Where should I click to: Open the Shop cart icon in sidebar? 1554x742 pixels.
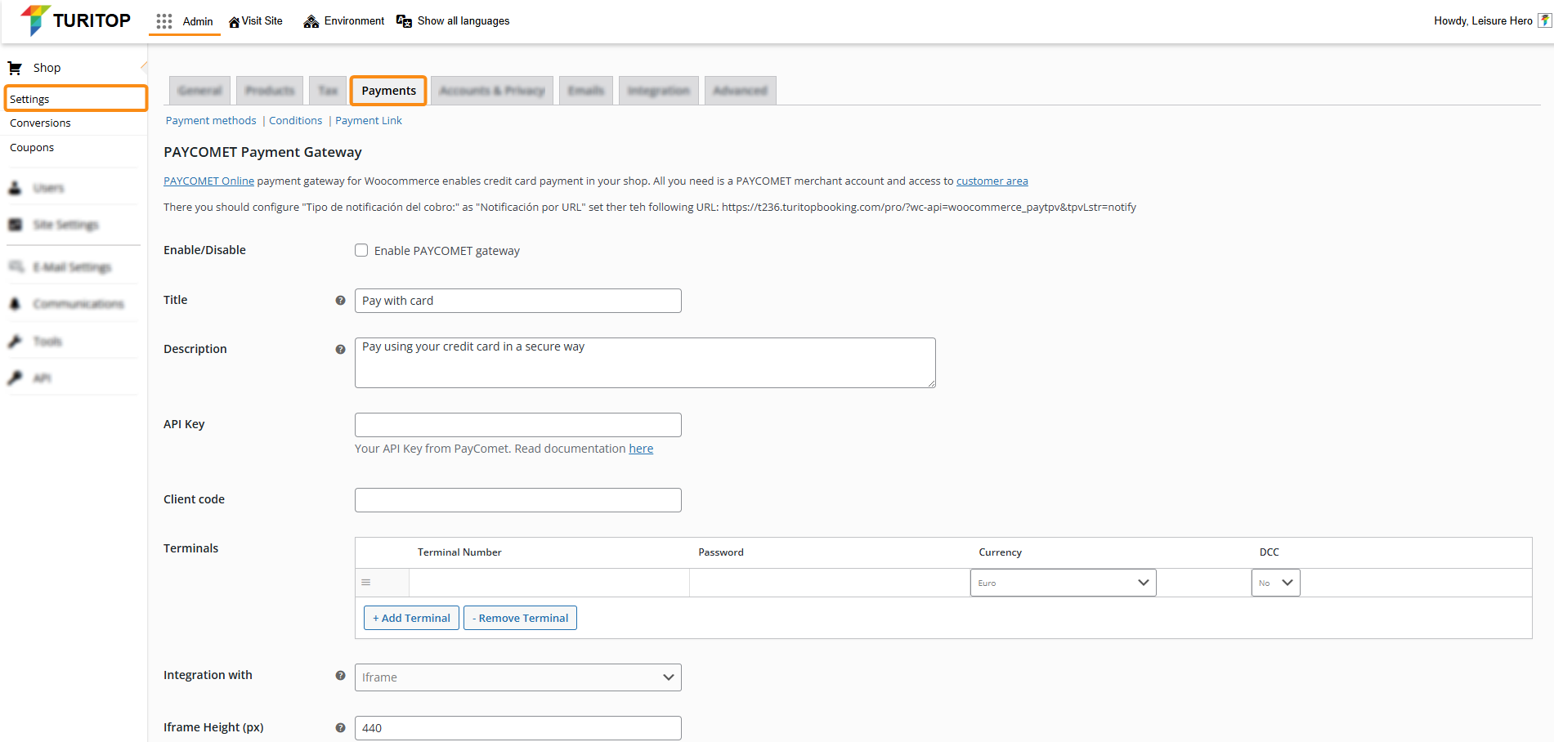pyautogui.click(x=15, y=68)
